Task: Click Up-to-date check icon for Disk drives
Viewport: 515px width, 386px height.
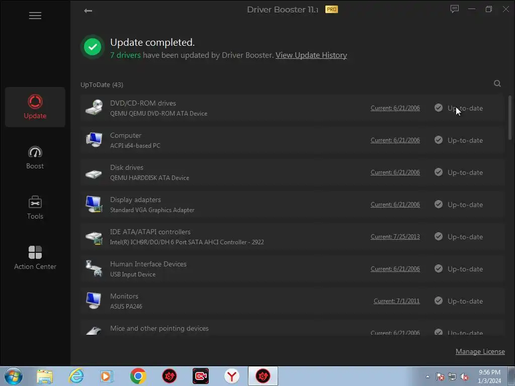Action: tap(439, 172)
